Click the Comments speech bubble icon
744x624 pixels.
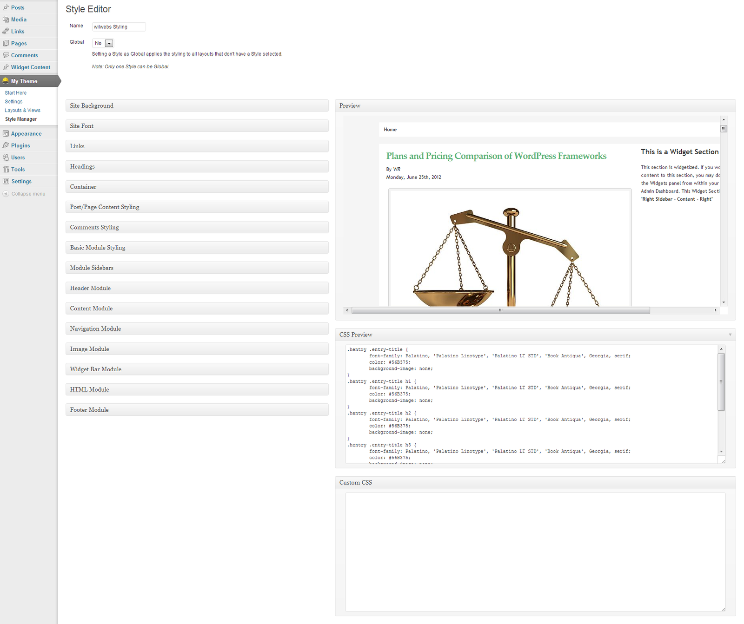(x=6, y=55)
